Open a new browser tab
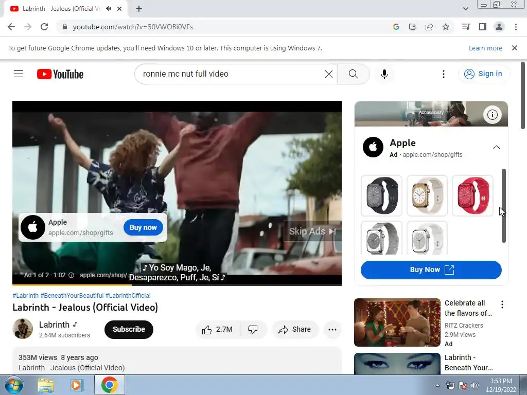This screenshot has width=527, height=395. 139,9
